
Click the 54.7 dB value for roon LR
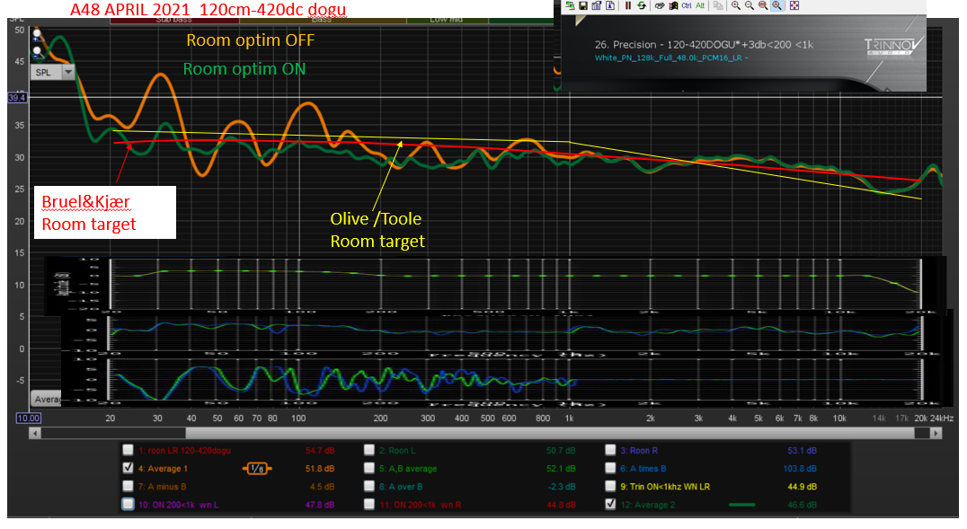(x=320, y=451)
